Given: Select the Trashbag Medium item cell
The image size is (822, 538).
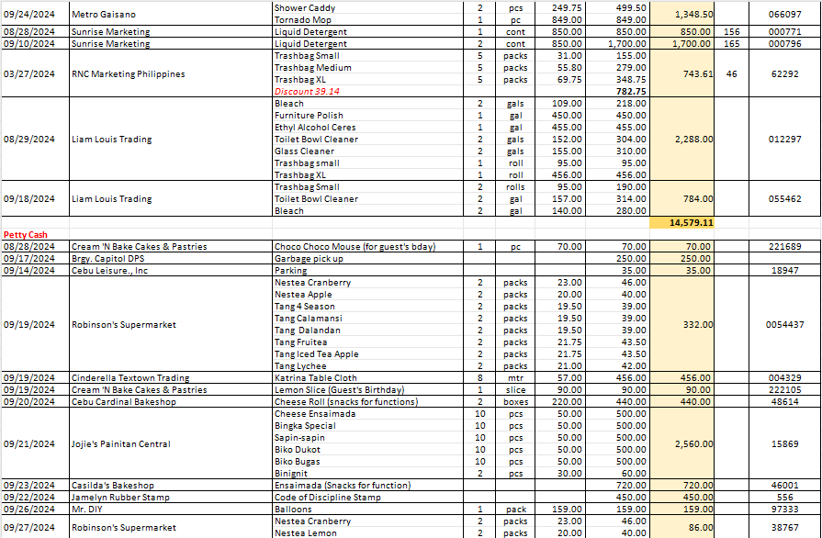Looking at the screenshot, I should (367, 68).
